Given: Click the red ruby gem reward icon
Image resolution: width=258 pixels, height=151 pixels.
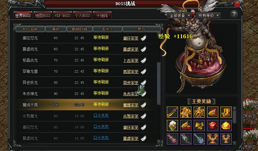Looking at the screenshot, I should tap(213, 126).
